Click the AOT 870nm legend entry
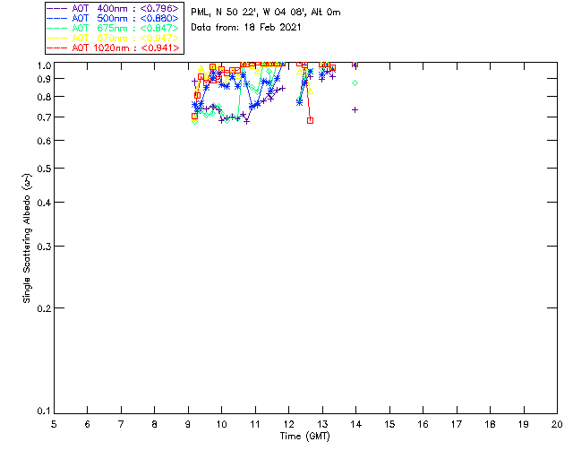 113,38
